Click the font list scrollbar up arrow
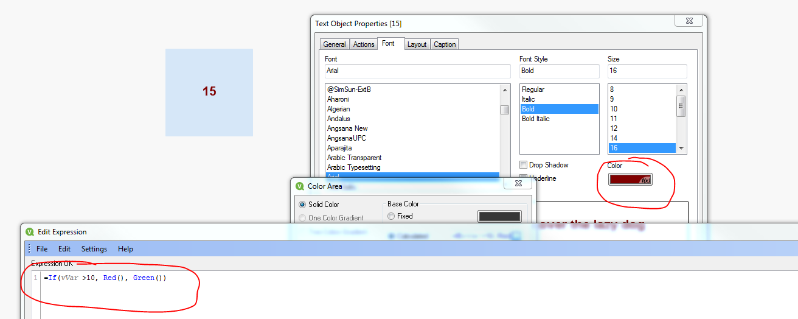798x319 pixels. click(505, 89)
